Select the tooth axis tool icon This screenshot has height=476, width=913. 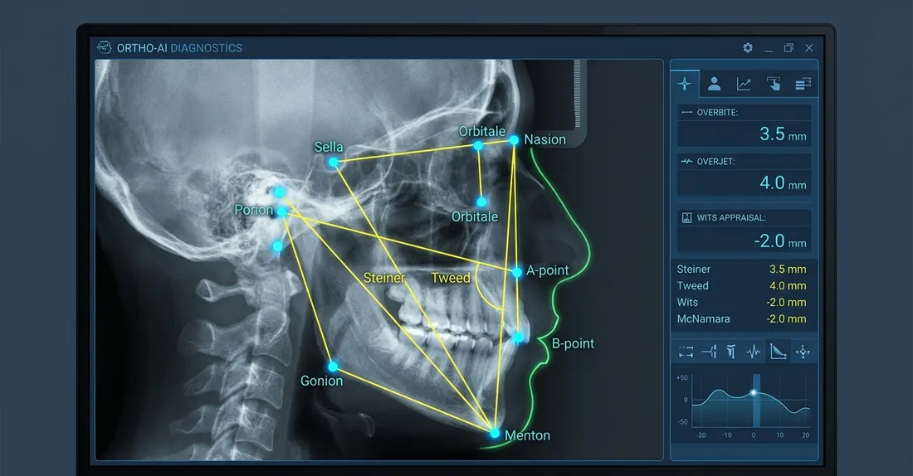point(730,352)
